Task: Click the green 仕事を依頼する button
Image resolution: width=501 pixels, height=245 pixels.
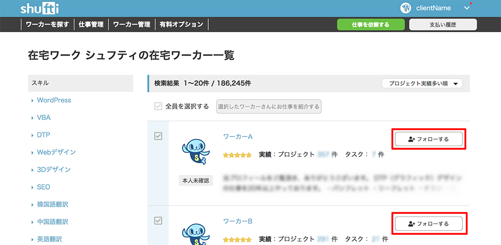Action: (371, 24)
